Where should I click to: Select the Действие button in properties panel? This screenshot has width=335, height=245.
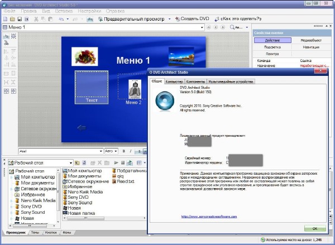coord(272,40)
